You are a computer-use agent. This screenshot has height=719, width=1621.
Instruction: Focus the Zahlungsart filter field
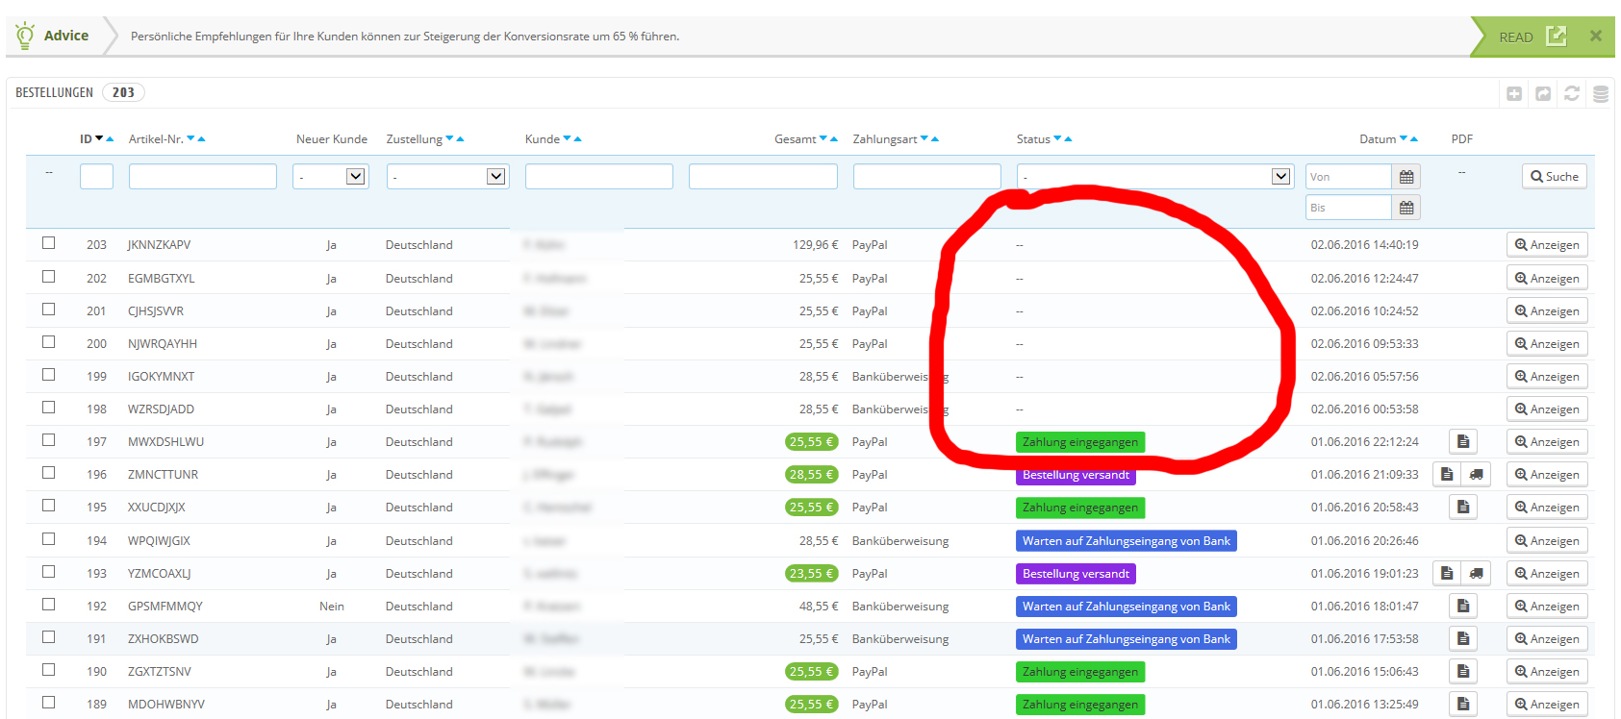(x=927, y=177)
